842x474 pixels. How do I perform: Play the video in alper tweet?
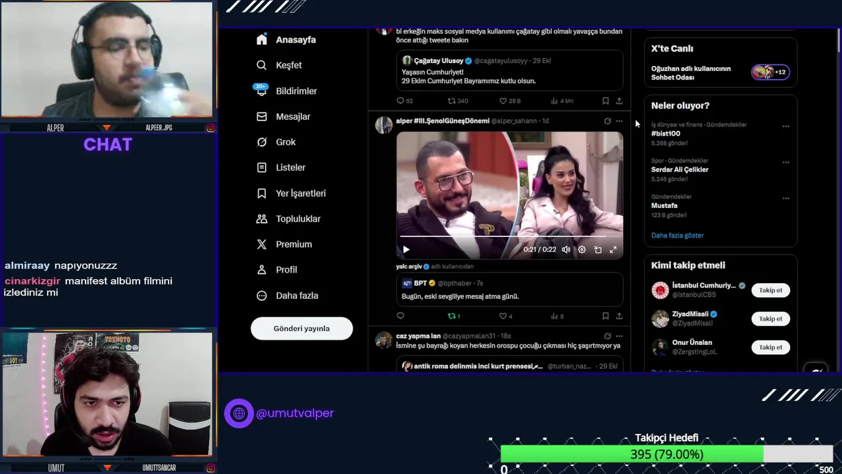click(x=406, y=250)
